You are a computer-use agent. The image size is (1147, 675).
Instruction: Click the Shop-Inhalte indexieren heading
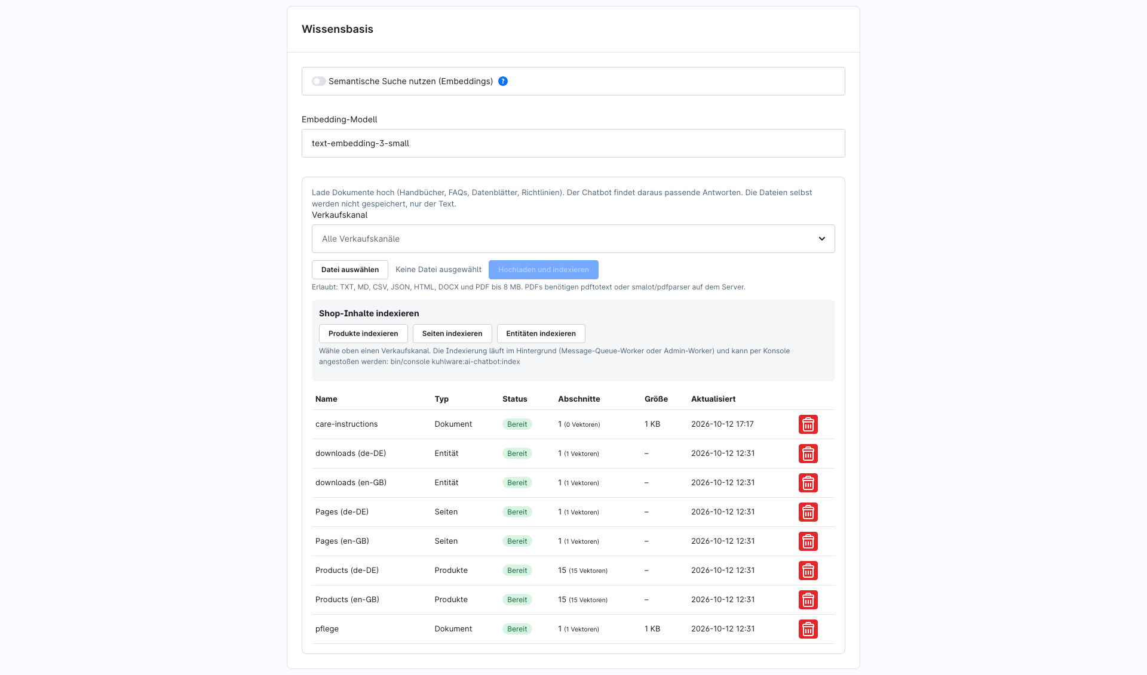pos(369,313)
